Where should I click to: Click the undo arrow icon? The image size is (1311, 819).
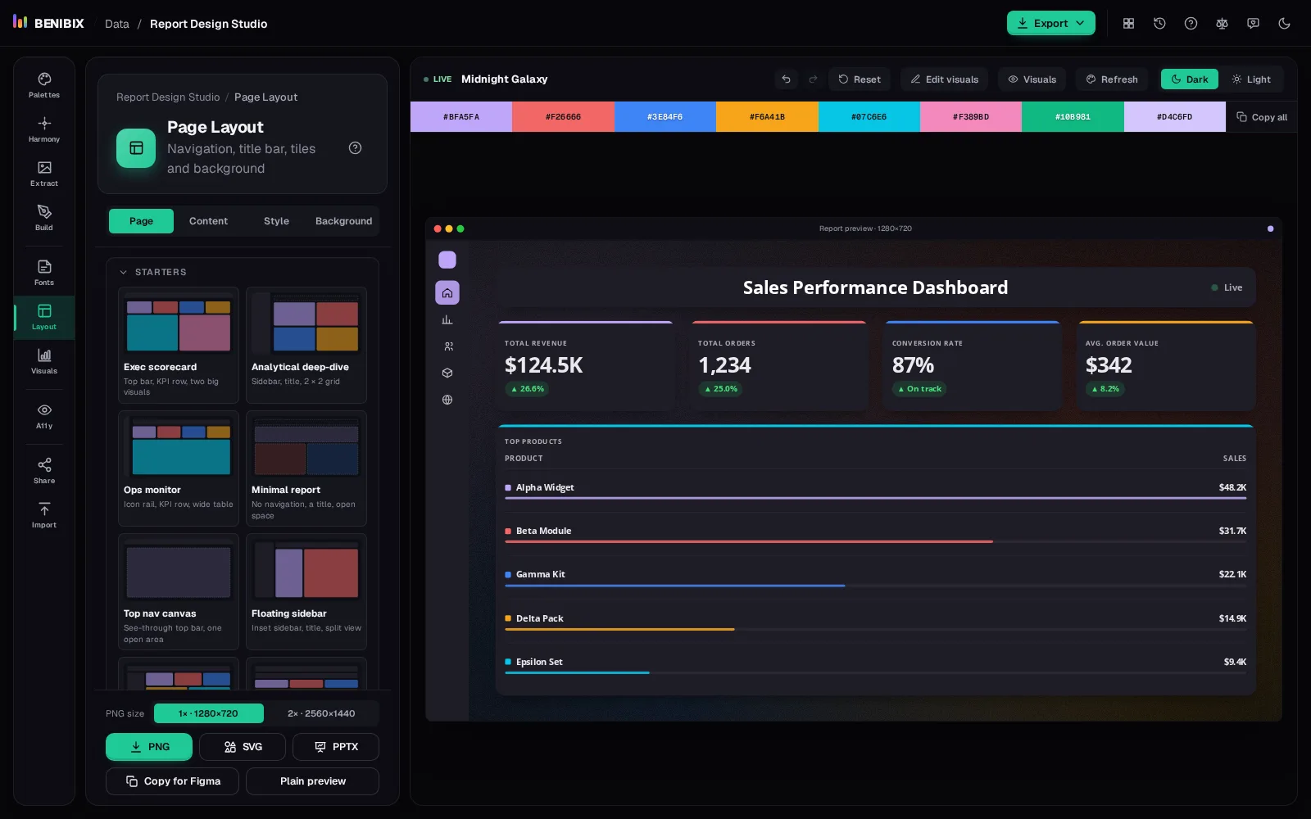click(x=786, y=79)
